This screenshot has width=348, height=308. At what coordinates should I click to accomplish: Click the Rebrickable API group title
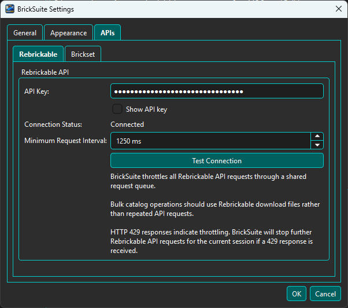click(45, 72)
